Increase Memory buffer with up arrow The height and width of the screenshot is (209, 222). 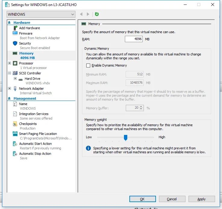(x=141, y=107)
